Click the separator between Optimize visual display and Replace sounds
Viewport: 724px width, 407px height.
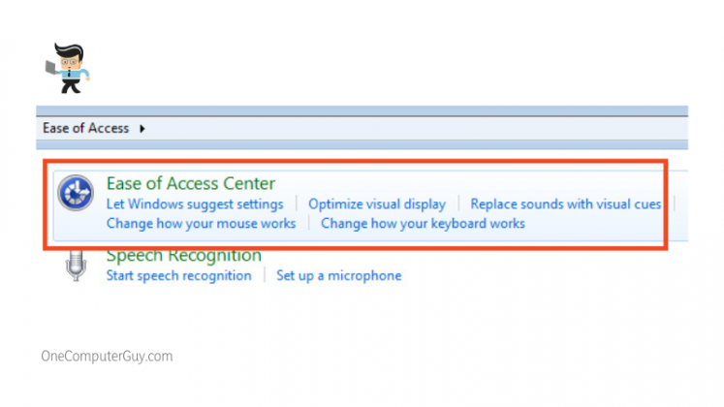click(458, 203)
